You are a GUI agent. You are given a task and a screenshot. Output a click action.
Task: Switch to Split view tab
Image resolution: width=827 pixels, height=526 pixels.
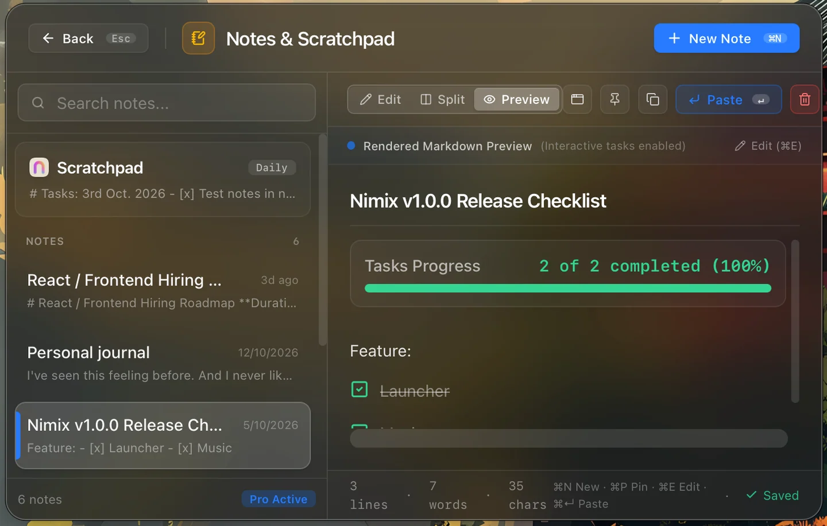(x=442, y=99)
